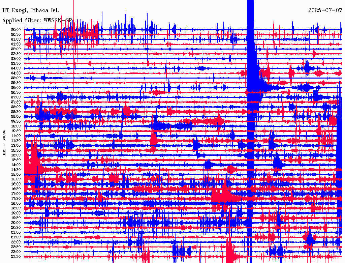The width and height of the screenshot is (345, 263).
Task: Select the 11:00 time label
Action: click(16, 136)
